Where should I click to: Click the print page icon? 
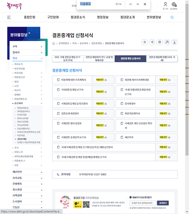160,42
